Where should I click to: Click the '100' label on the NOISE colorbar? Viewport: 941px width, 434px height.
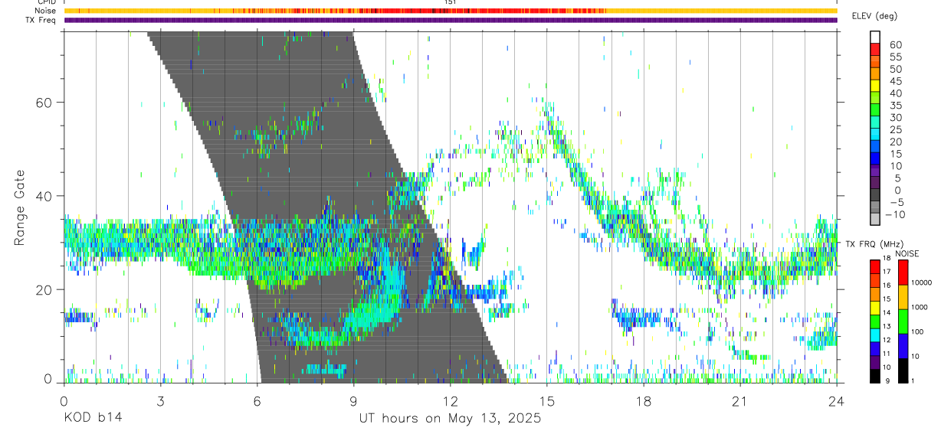pyautogui.click(x=917, y=331)
